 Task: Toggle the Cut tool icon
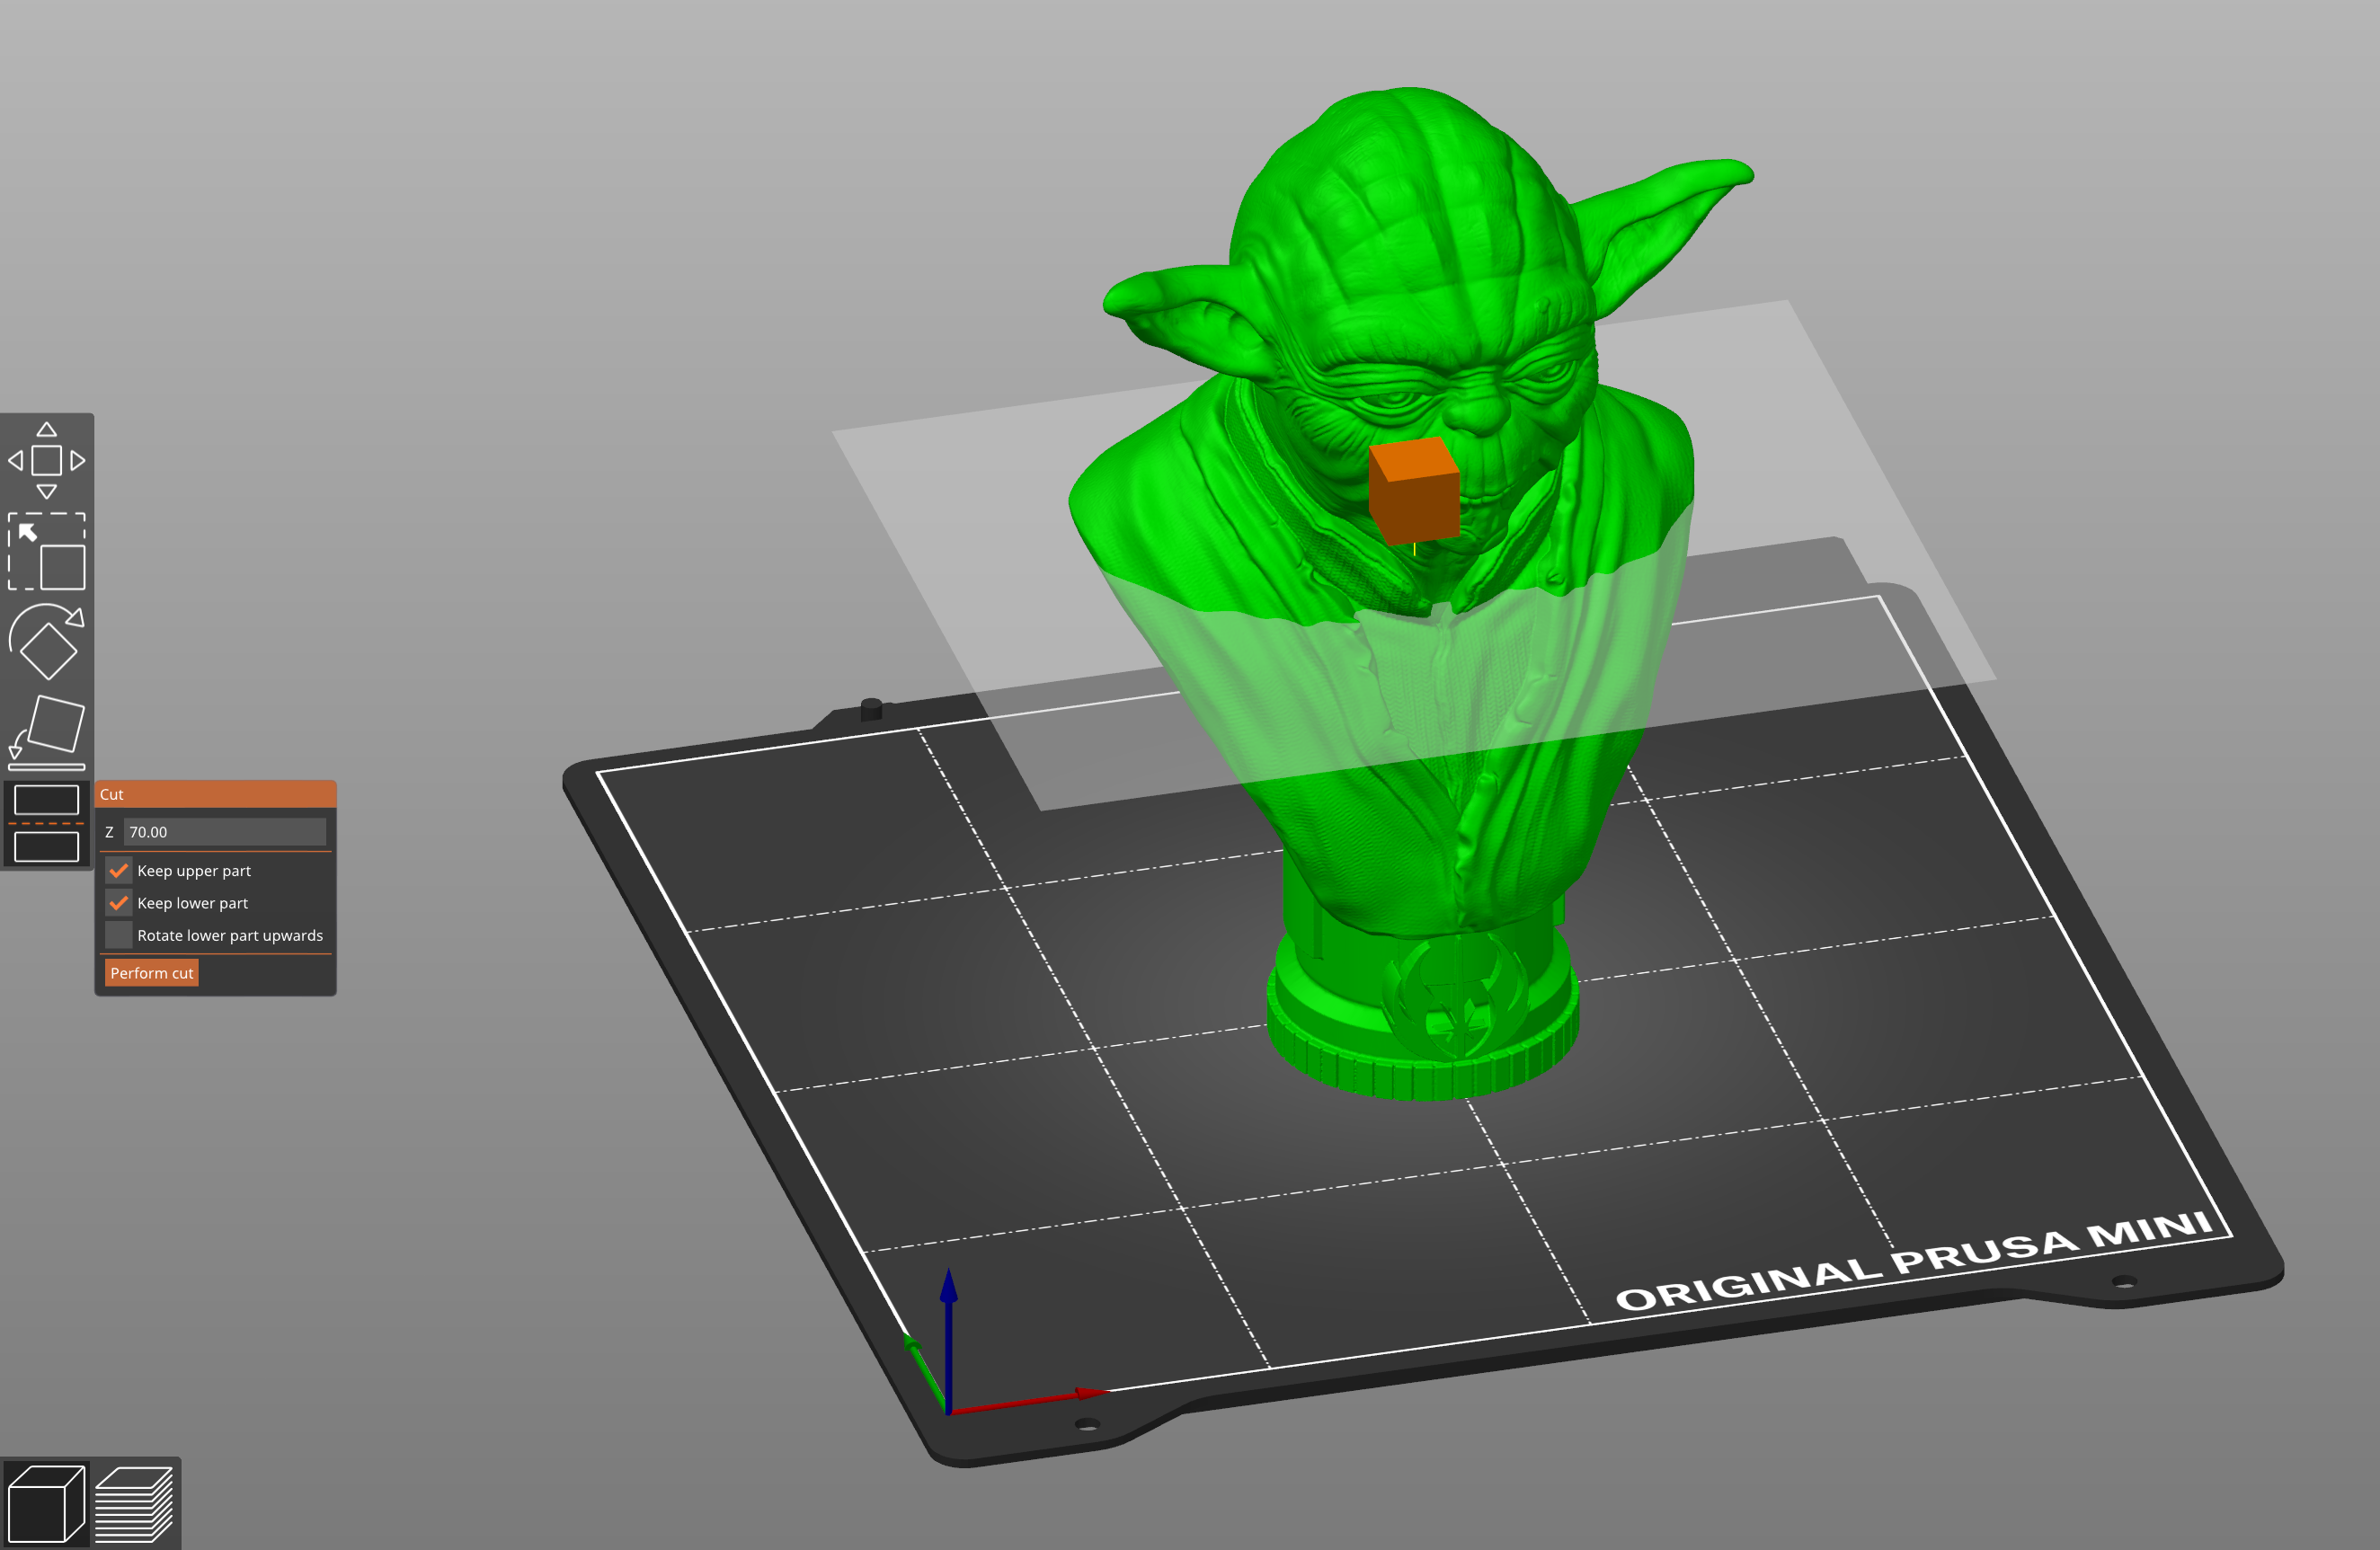coord(46,824)
